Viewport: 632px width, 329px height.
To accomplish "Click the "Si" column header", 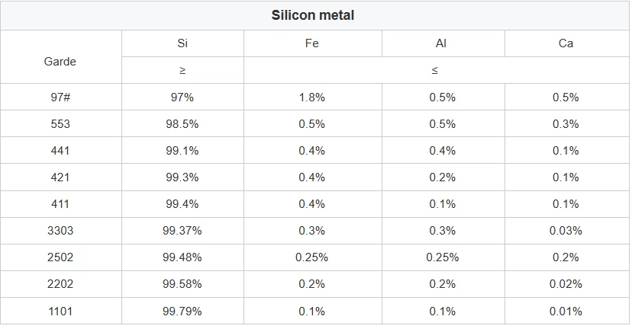I will [182, 43].
